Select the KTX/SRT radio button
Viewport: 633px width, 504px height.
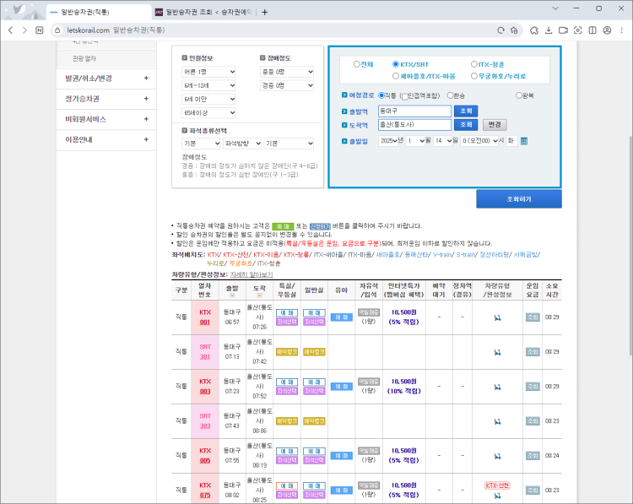tap(396, 64)
